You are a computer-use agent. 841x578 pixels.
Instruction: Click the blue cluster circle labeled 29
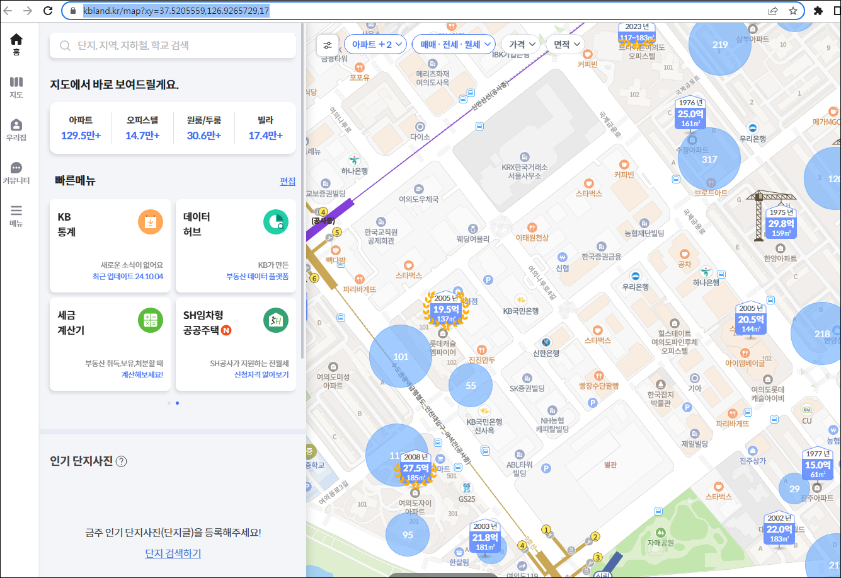click(794, 489)
